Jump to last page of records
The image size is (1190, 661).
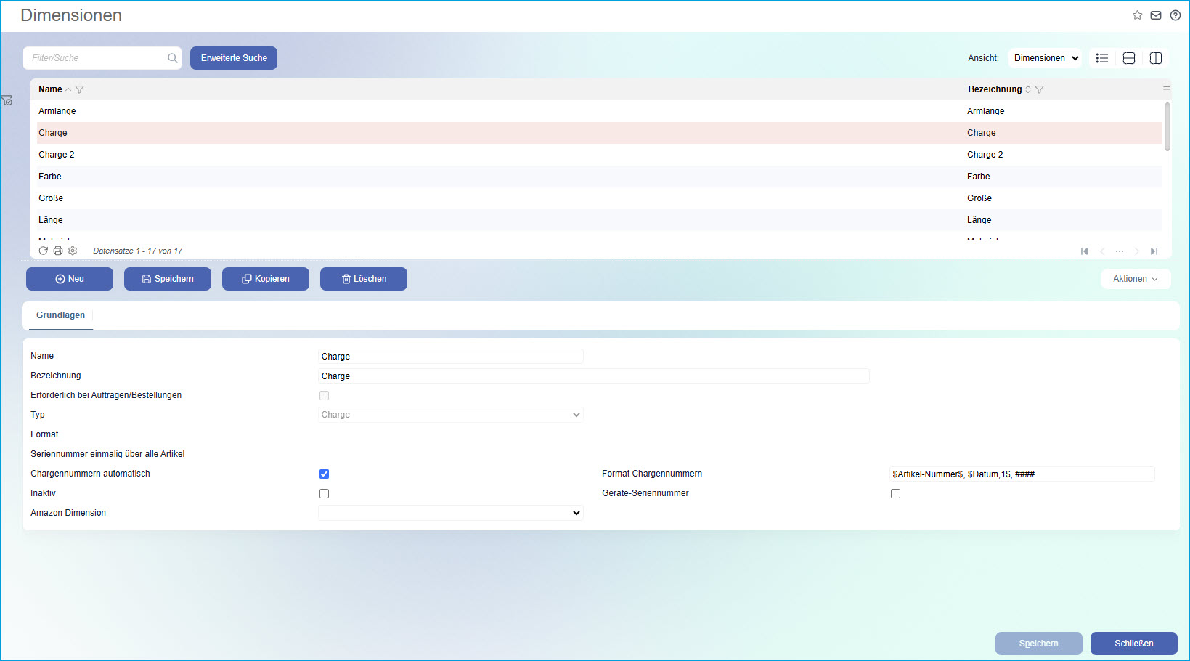click(1154, 251)
